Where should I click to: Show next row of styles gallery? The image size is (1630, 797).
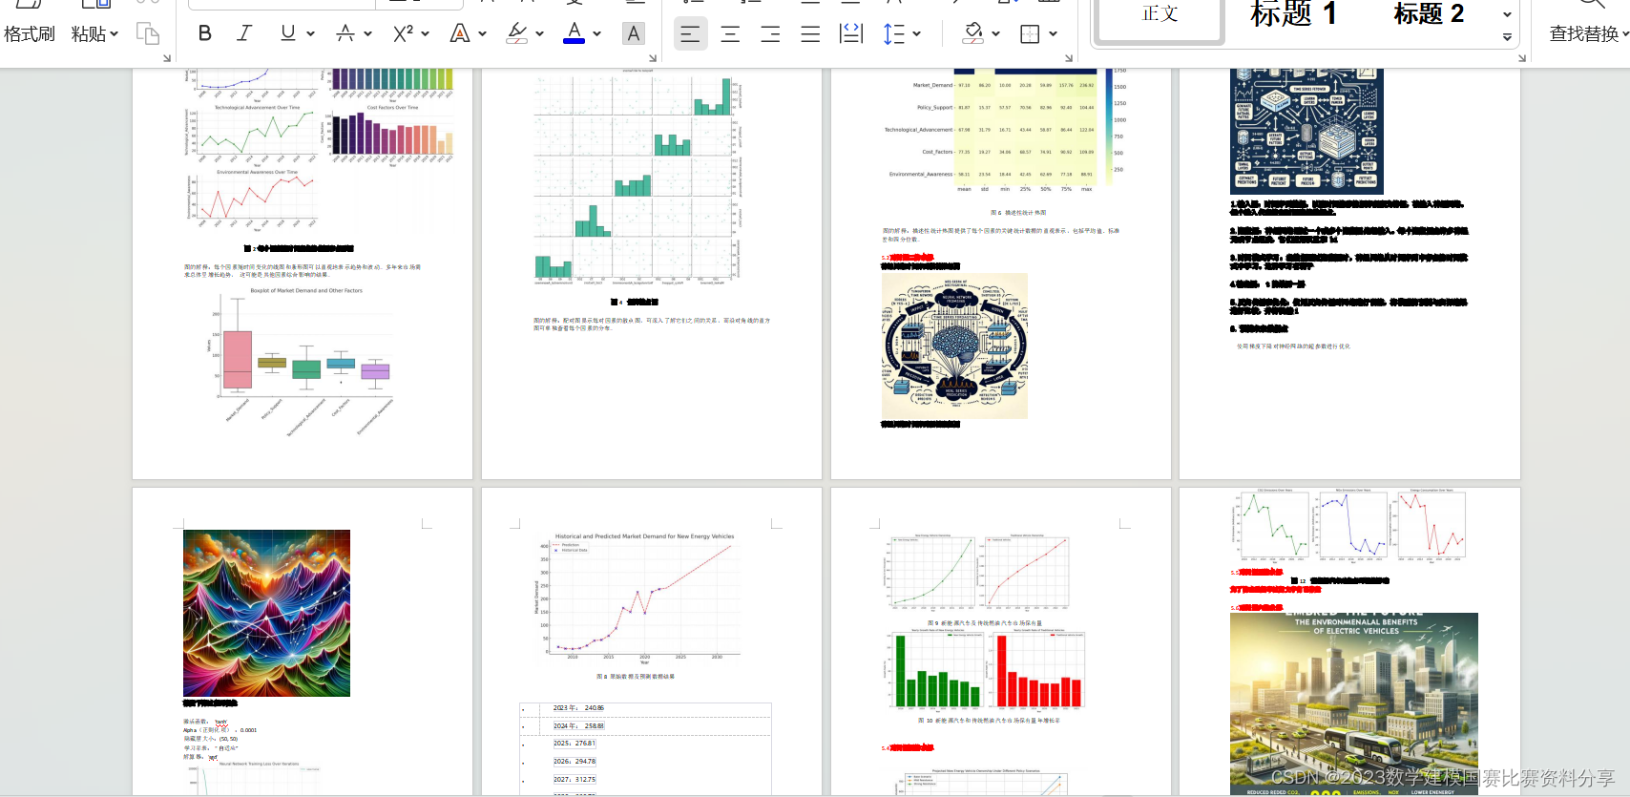[1507, 14]
